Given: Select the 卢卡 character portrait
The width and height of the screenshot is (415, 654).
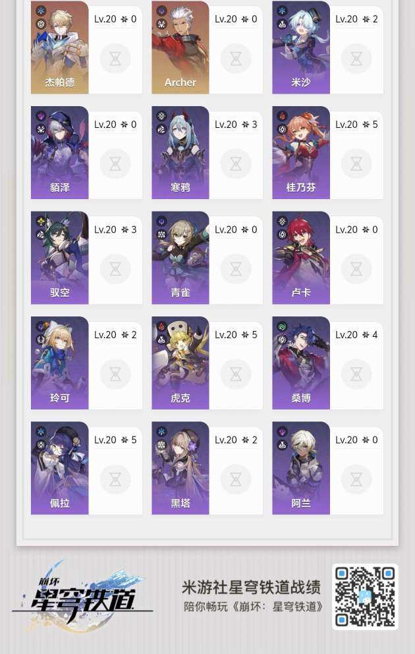Looking at the screenshot, I should point(301,257).
